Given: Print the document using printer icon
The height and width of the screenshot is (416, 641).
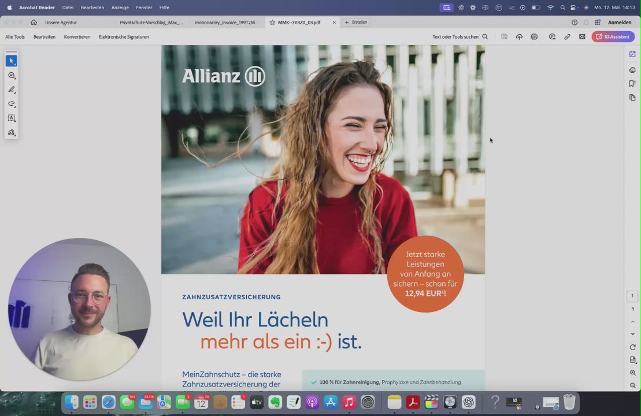Looking at the screenshot, I should coord(534,37).
